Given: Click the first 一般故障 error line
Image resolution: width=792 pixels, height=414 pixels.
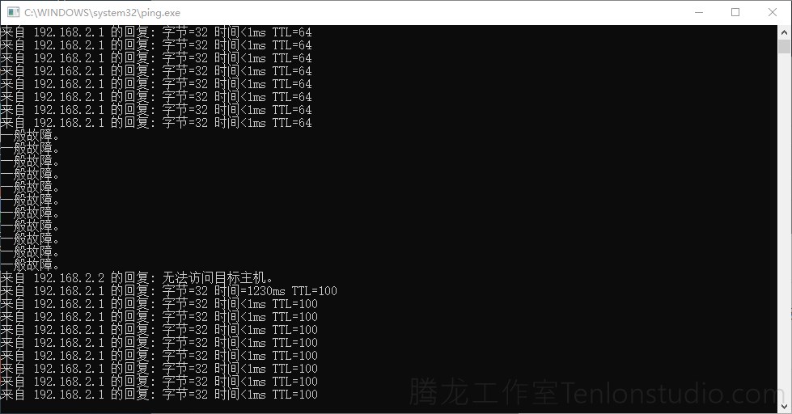Looking at the screenshot, I should point(29,135).
